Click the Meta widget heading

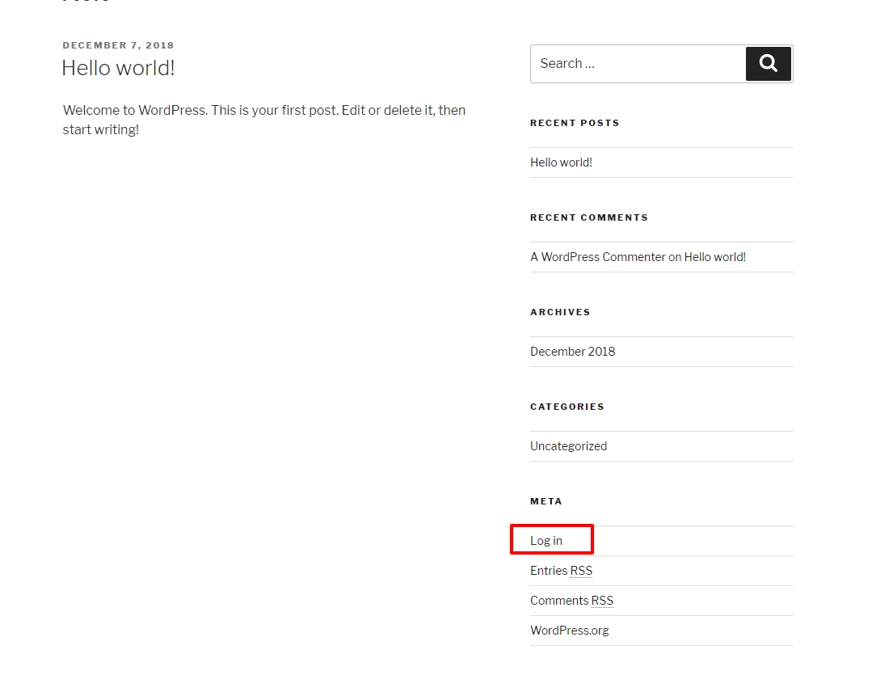point(546,501)
